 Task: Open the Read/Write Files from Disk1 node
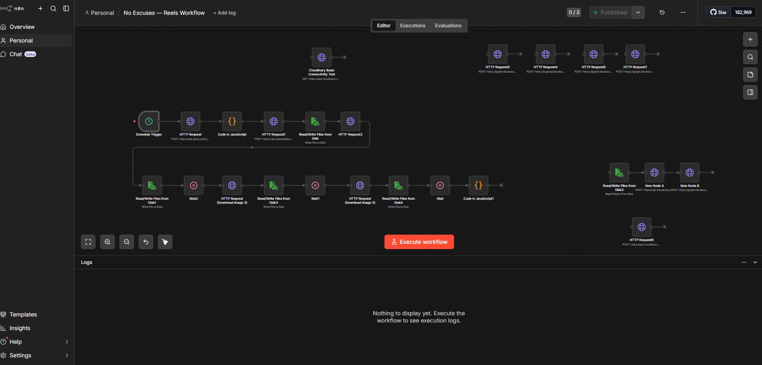click(x=152, y=185)
